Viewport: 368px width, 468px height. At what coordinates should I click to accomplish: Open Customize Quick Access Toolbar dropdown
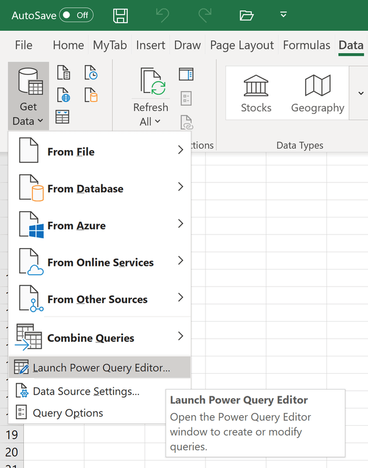pyautogui.click(x=284, y=14)
